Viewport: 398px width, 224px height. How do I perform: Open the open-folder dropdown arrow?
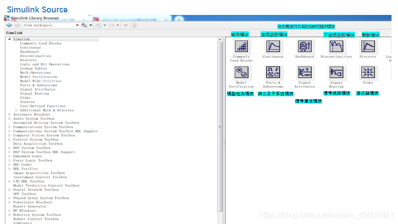(x=117, y=25)
